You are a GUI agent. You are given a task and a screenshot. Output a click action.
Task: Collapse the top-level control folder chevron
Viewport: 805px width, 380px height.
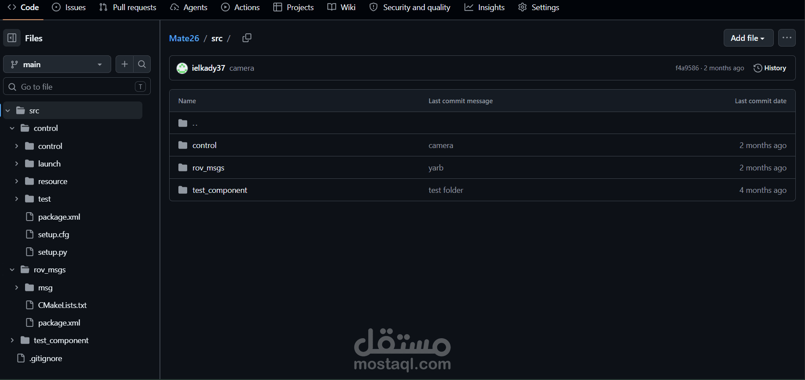coord(12,128)
